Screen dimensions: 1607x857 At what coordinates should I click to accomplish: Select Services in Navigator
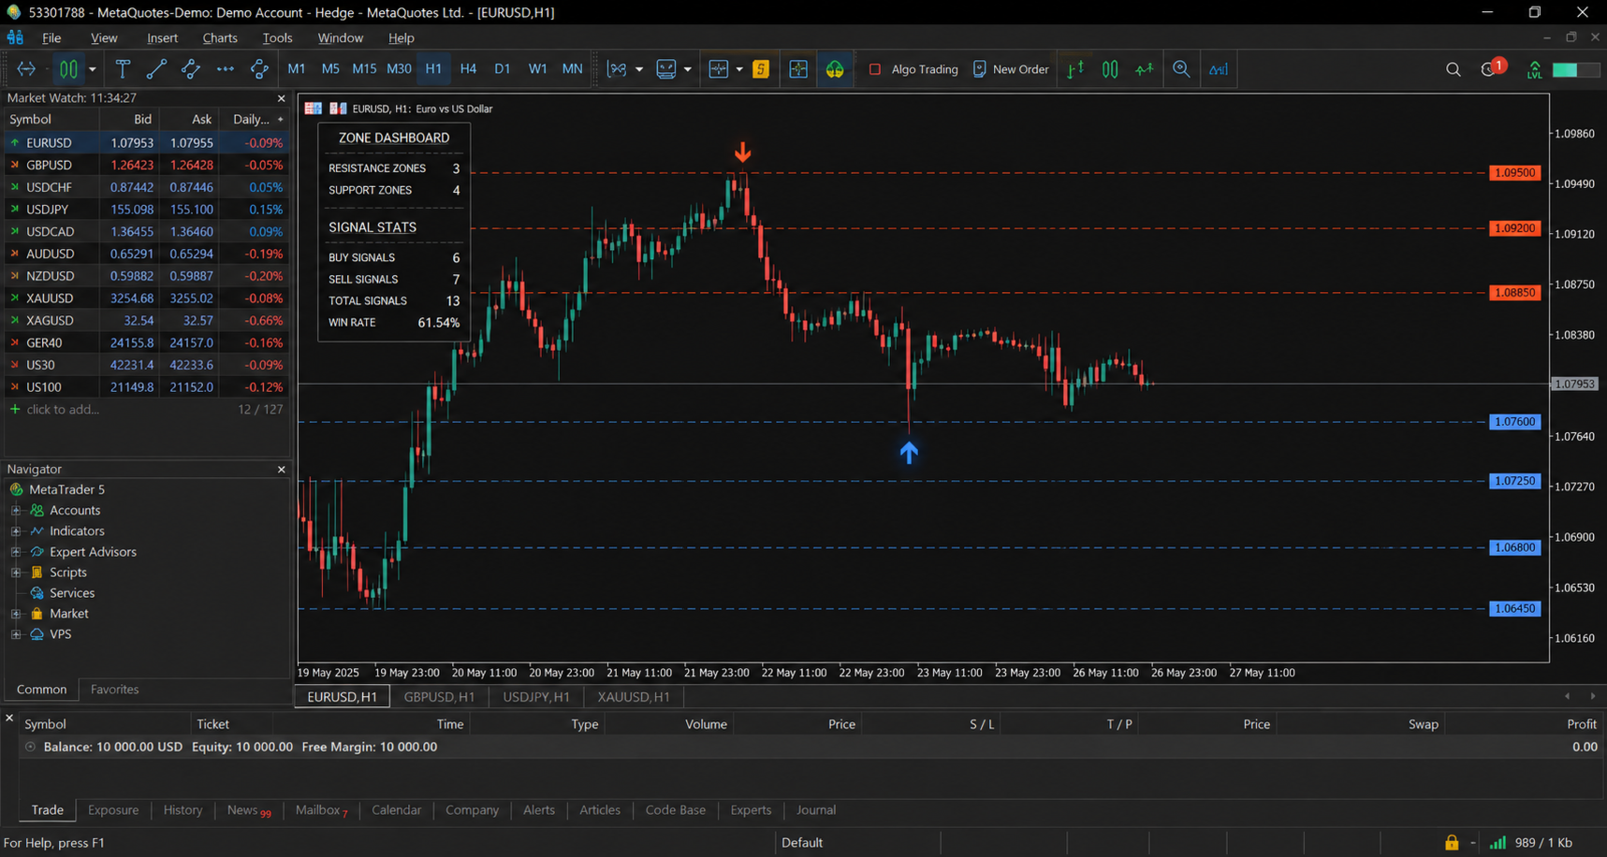(x=71, y=593)
